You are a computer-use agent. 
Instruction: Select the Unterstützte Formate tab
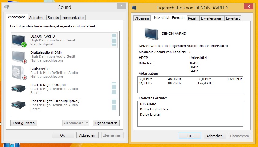tap(168, 18)
